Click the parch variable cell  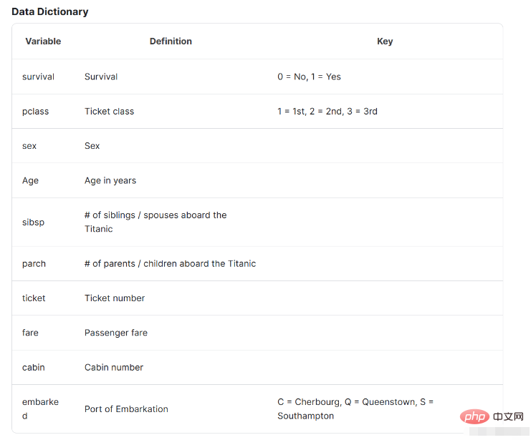pos(34,263)
